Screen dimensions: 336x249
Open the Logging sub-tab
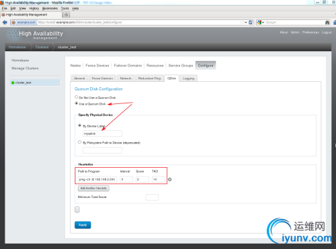[188, 79]
